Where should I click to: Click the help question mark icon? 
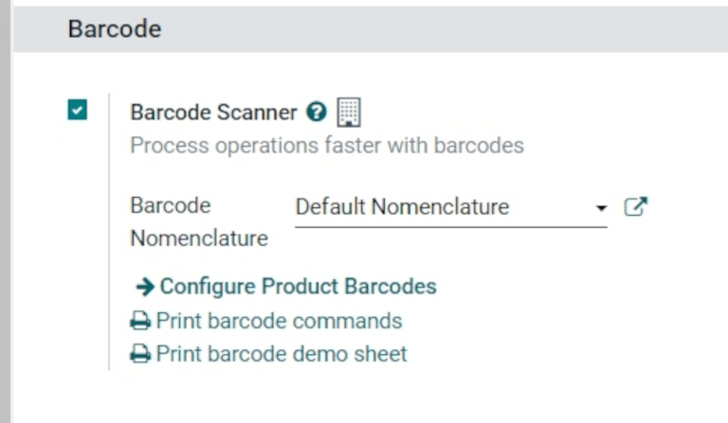point(317,112)
